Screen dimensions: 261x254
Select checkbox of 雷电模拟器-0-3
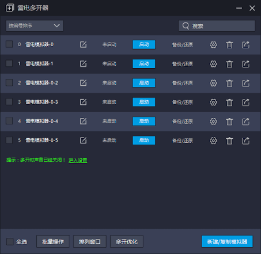(x=9, y=102)
